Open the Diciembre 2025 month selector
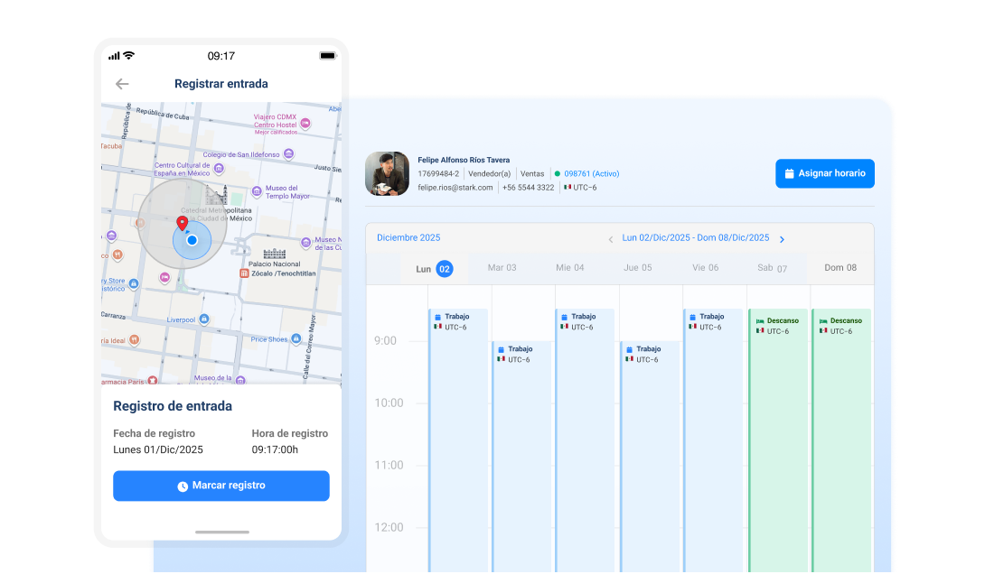This screenshot has height=574, width=985. (x=408, y=237)
